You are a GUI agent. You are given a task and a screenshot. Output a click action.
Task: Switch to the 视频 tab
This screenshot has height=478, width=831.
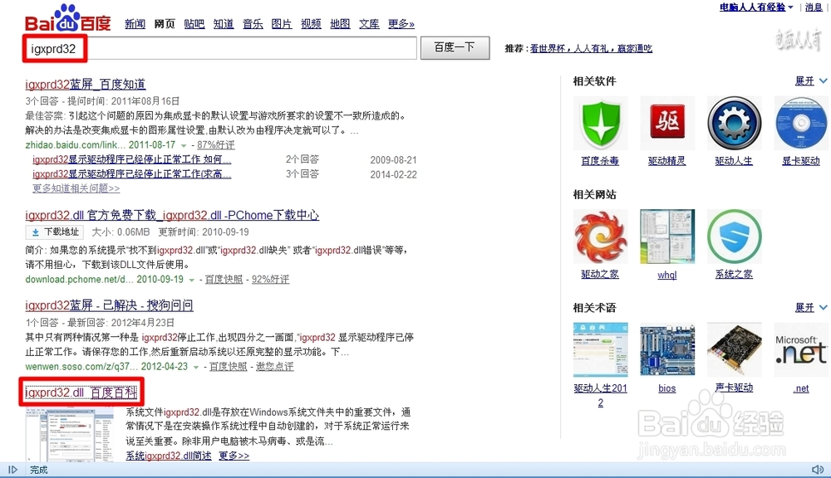coord(311,24)
